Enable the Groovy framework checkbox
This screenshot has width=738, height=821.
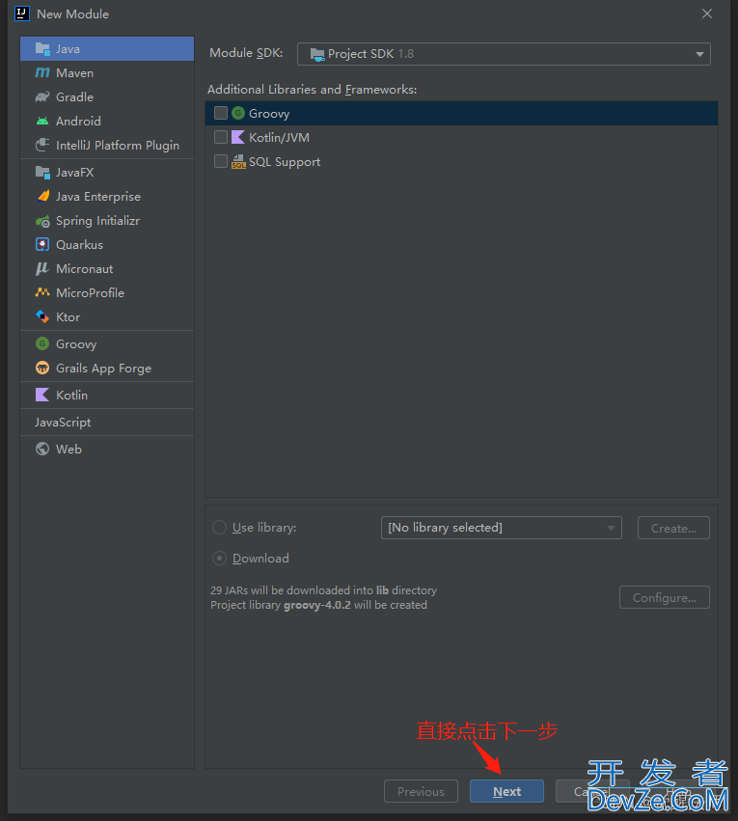[x=221, y=113]
